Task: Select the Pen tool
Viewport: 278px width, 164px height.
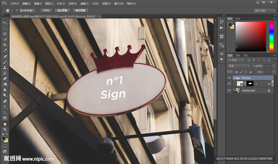Action: tap(5, 101)
